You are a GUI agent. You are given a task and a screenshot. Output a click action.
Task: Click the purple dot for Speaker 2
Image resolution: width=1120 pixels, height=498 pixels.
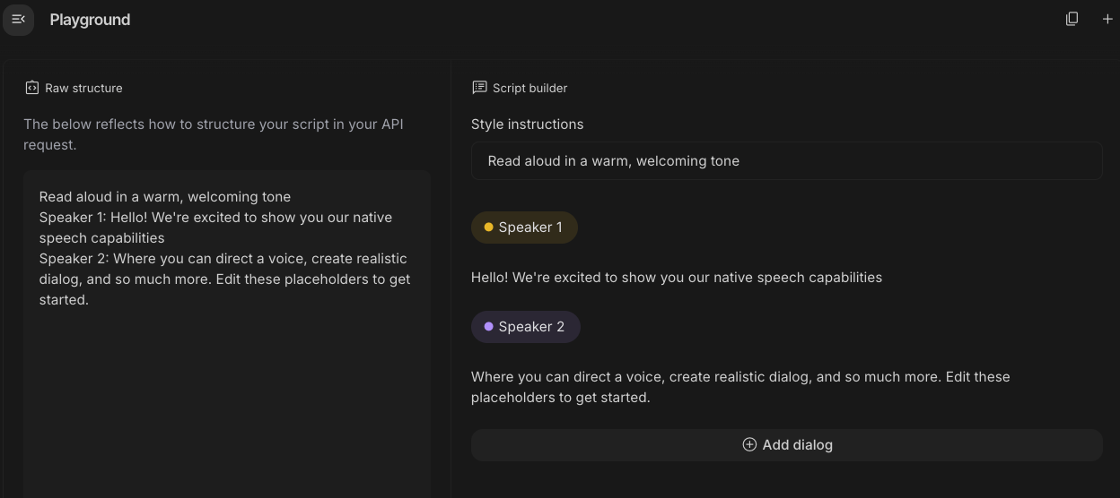pos(488,327)
